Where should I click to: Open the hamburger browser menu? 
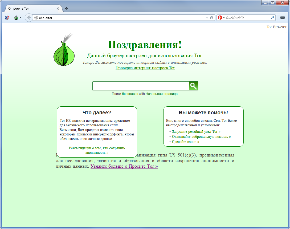click(x=283, y=18)
